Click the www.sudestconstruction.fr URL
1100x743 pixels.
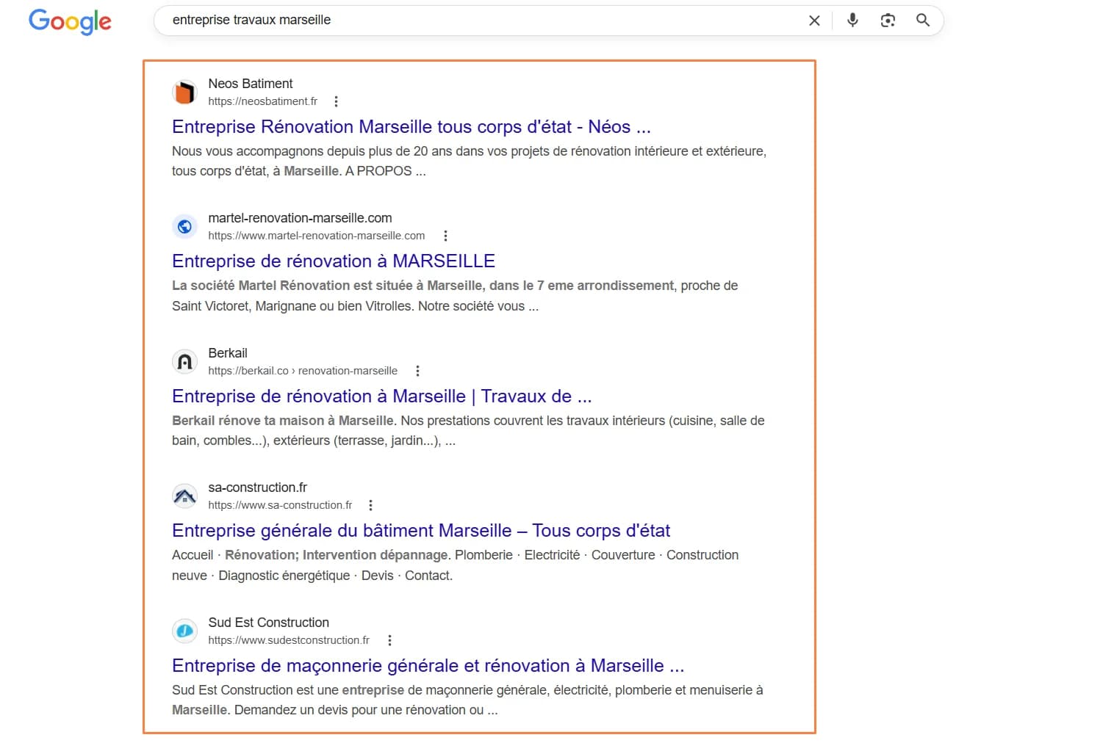click(289, 640)
